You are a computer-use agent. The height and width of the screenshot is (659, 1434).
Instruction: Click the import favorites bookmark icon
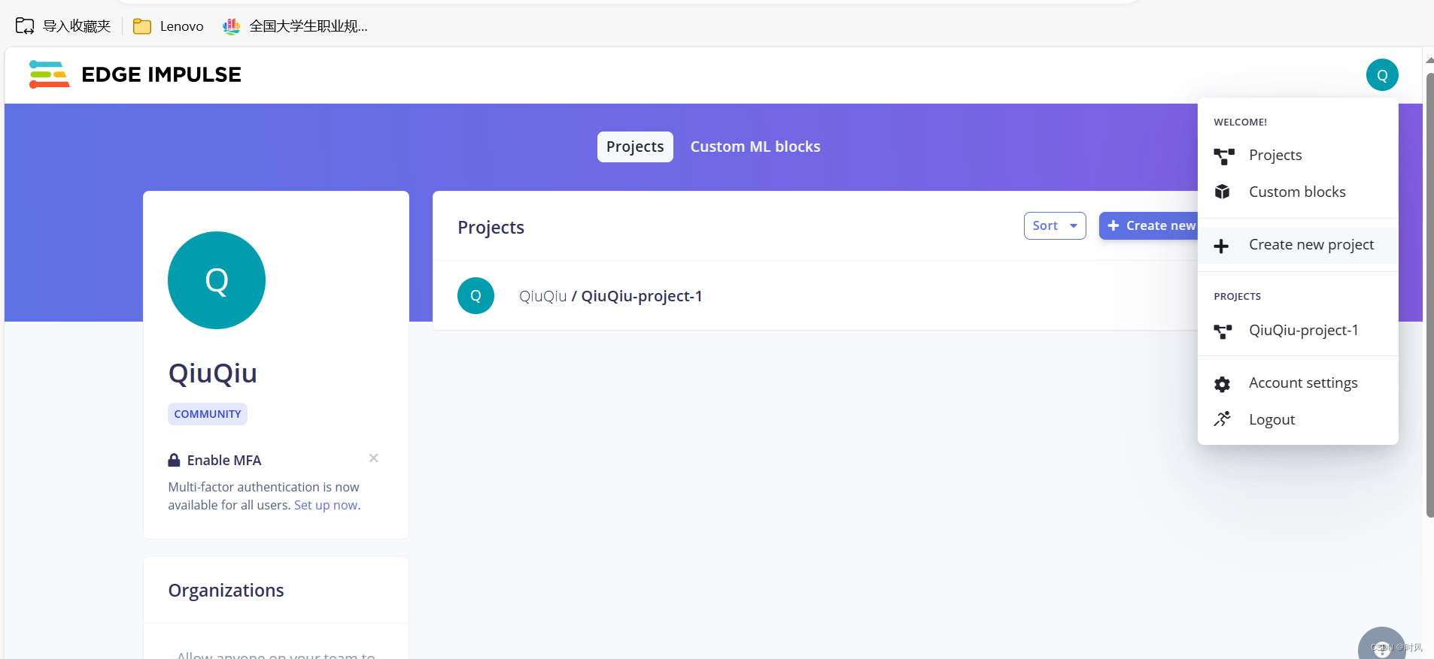pos(25,26)
